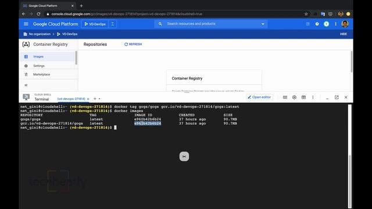372x209 pixels.
Task: Click the sidebar vertical scrollbar
Action: [x=76, y=58]
